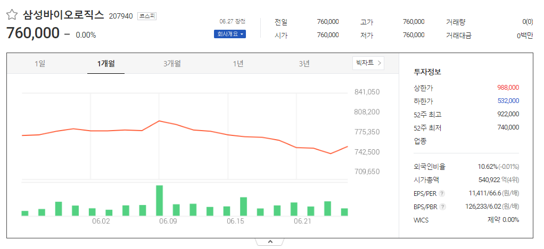Click the 808,200 price axis label
The width and height of the screenshot is (544, 249).
click(x=367, y=111)
